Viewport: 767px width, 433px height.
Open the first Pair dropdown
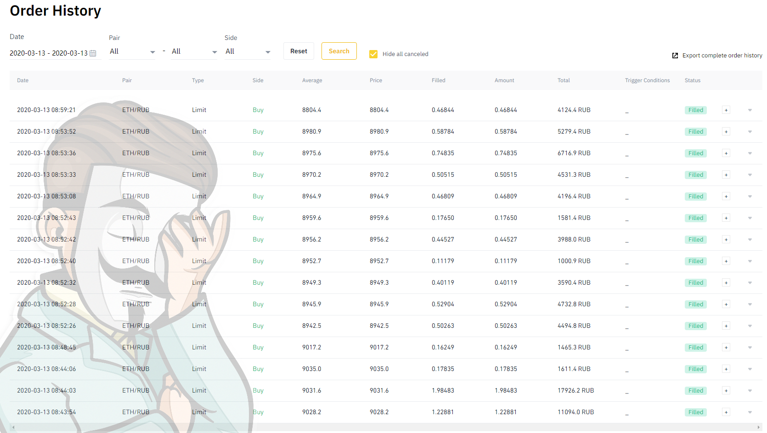132,51
